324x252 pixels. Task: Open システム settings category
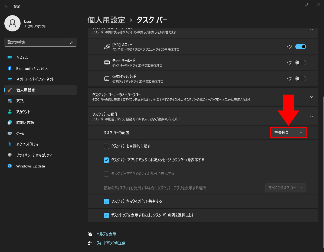coord(41,57)
